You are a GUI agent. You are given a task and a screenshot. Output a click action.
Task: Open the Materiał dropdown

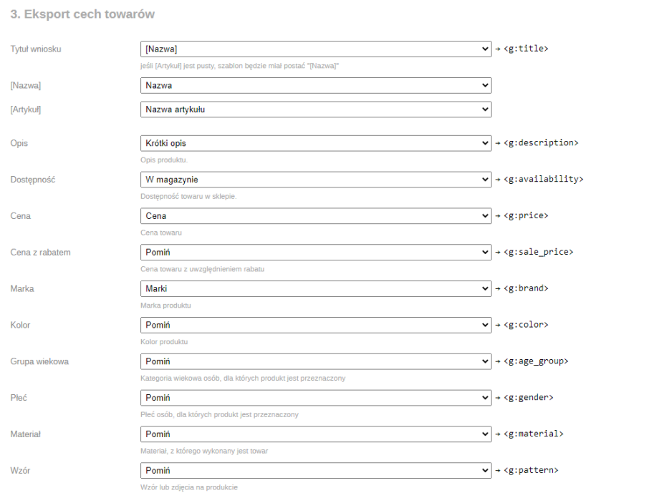[x=316, y=434]
